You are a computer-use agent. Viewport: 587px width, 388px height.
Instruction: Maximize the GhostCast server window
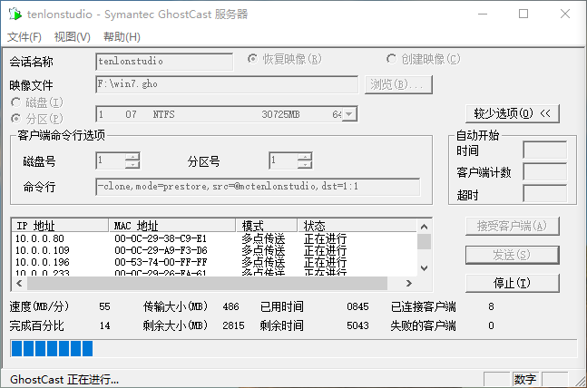(x=523, y=14)
